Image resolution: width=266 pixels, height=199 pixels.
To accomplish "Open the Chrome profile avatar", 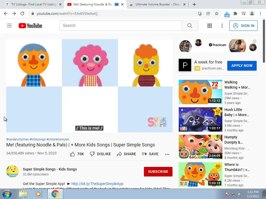I will tap(252, 13).
